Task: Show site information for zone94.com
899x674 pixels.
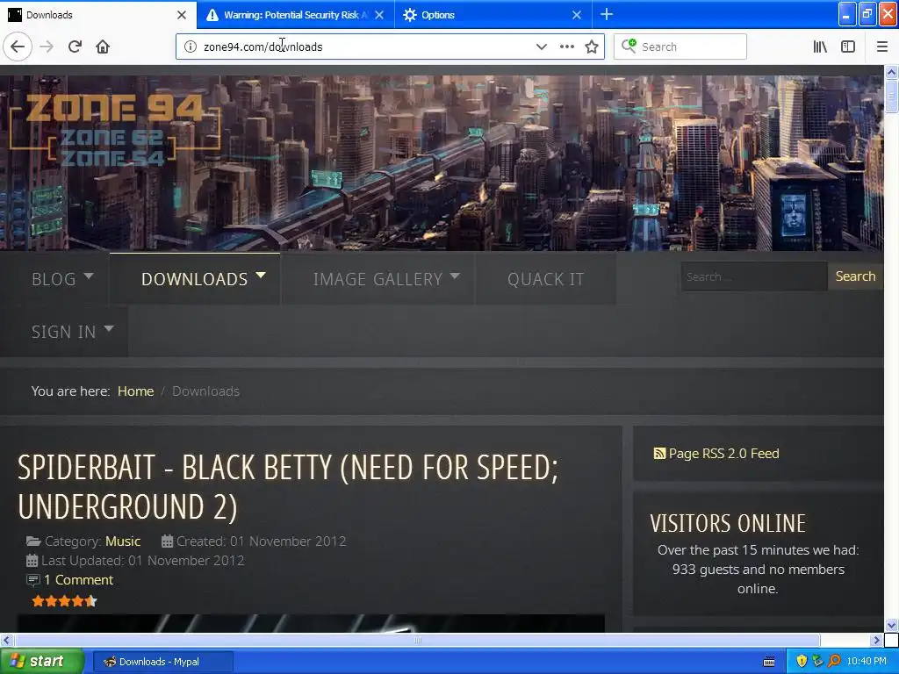Action: [191, 47]
